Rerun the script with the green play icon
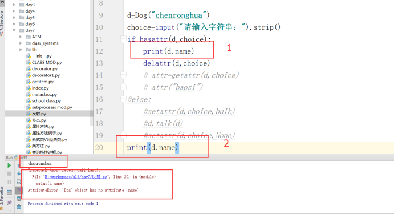The height and width of the screenshot is (214, 394). [9, 165]
